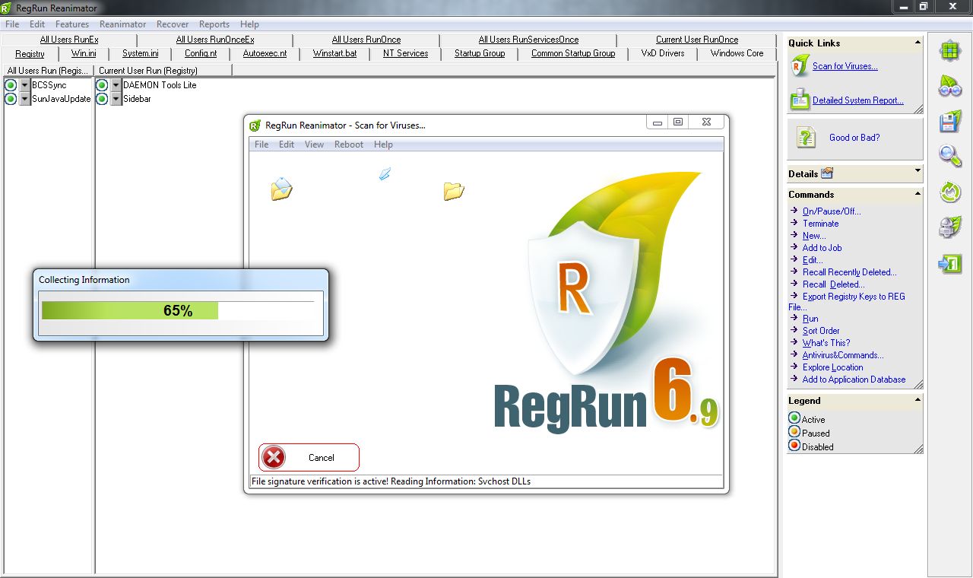Click the green circular refresh icon
Viewport: 973px width, 578px height.
[950, 192]
